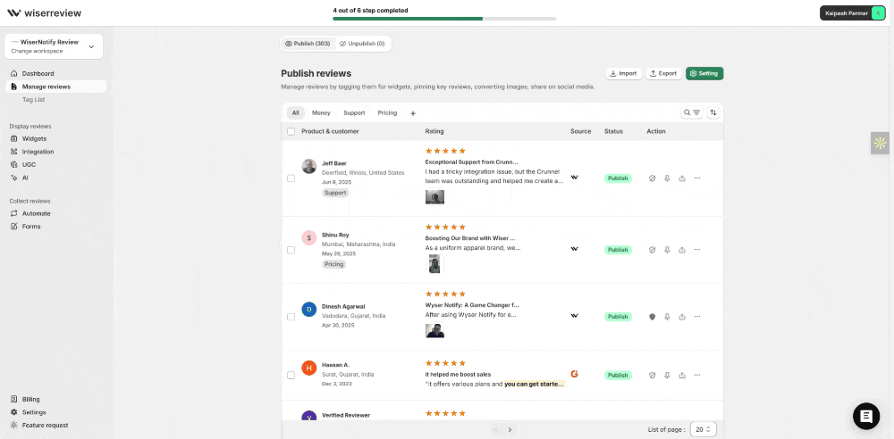
Task: Click the search and filter icon
Action: click(692, 113)
